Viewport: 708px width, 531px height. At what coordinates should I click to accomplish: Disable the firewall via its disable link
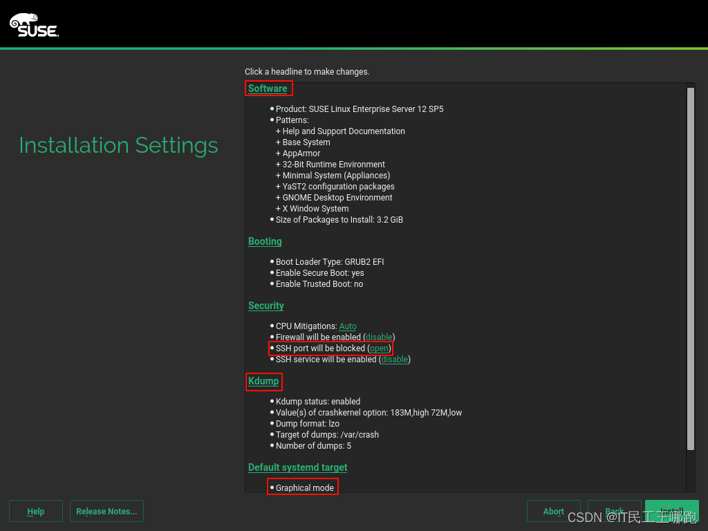[x=378, y=337]
